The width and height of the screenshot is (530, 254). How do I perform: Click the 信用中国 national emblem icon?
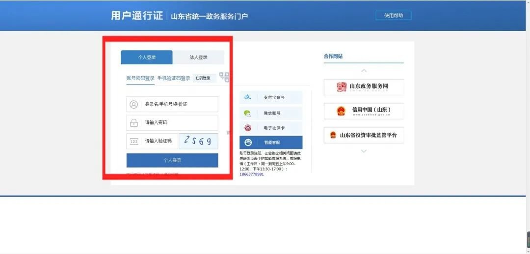(341, 111)
